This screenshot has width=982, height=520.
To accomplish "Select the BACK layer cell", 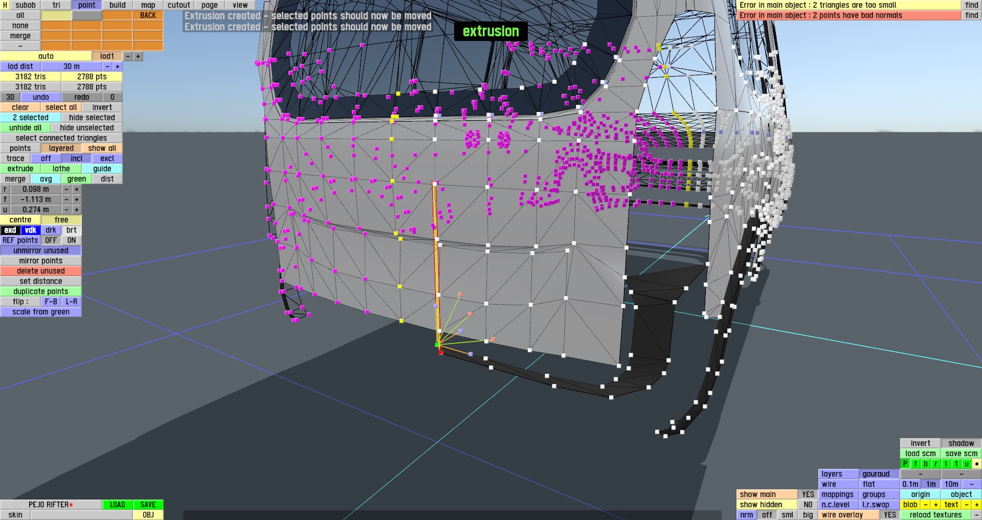I will (x=148, y=15).
